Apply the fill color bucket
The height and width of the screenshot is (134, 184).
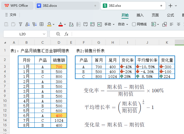[49, 24]
